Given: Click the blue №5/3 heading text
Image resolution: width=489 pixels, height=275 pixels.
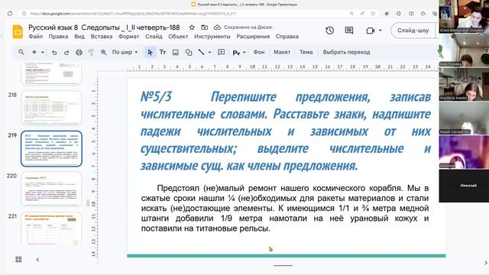Looking at the screenshot, I should pos(285,131).
